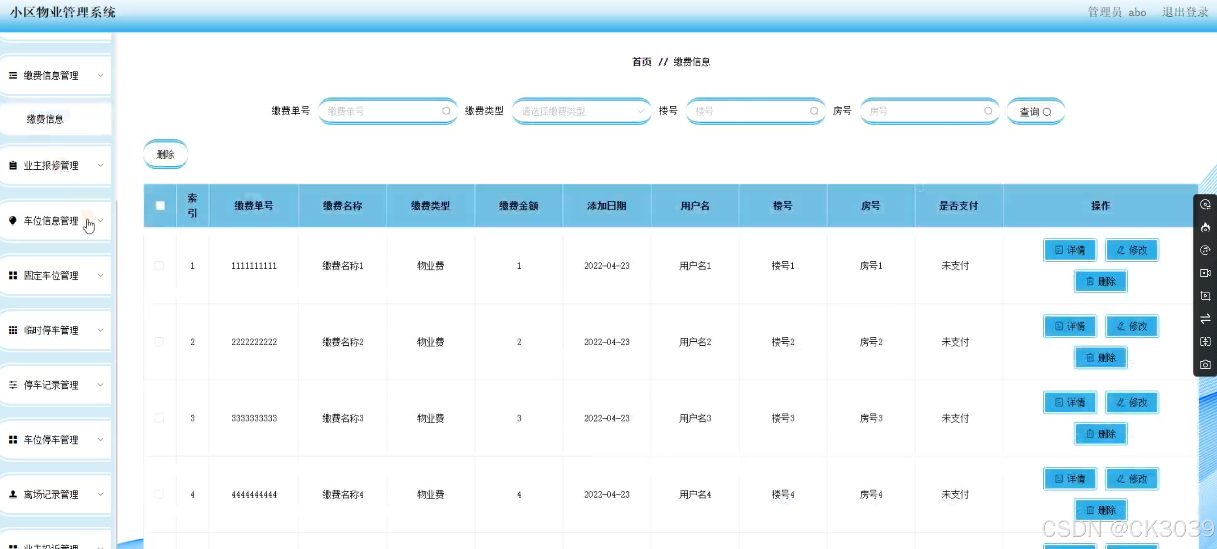Click search icon in 缴费单号 field
Screen dimensions: 1217x549
click(x=446, y=111)
